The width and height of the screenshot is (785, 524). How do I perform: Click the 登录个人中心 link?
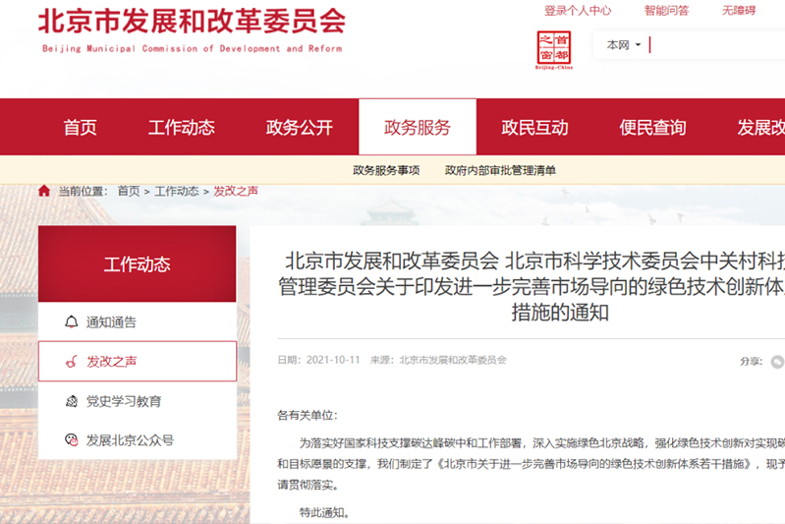click(x=578, y=11)
